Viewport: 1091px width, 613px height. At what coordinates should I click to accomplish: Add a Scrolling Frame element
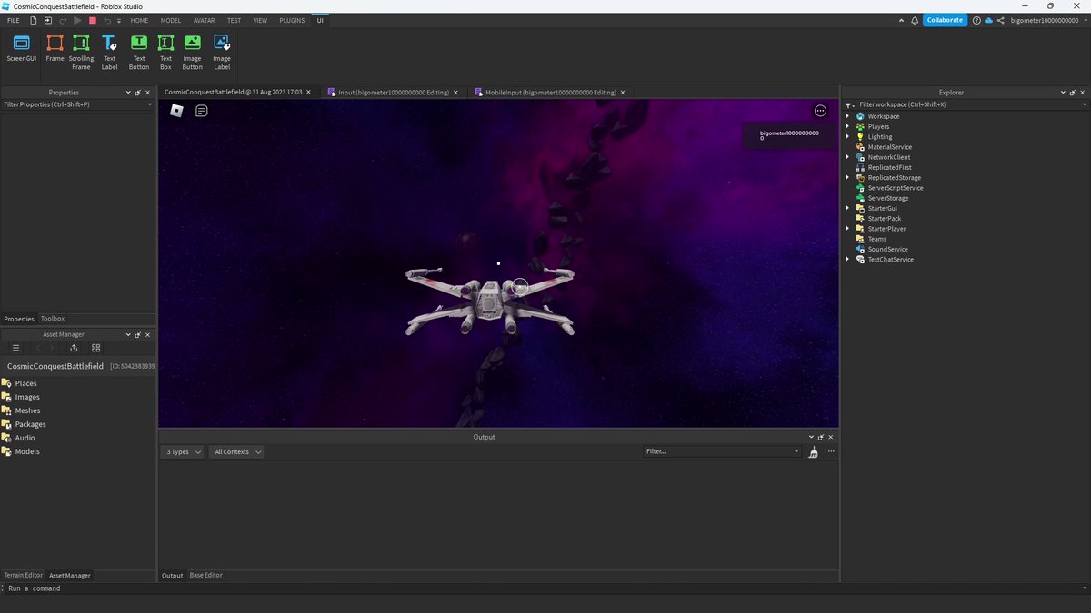pos(81,51)
